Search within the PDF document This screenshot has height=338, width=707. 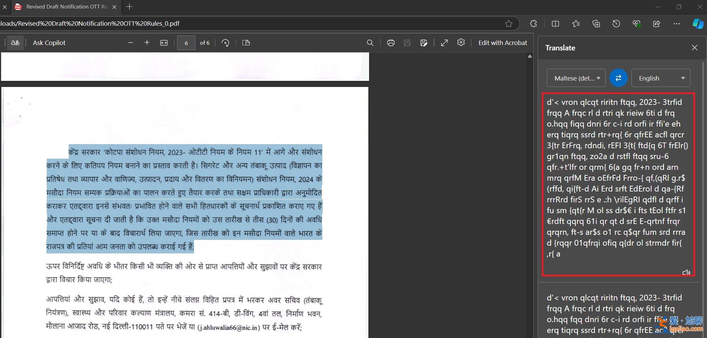click(x=370, y=43)
